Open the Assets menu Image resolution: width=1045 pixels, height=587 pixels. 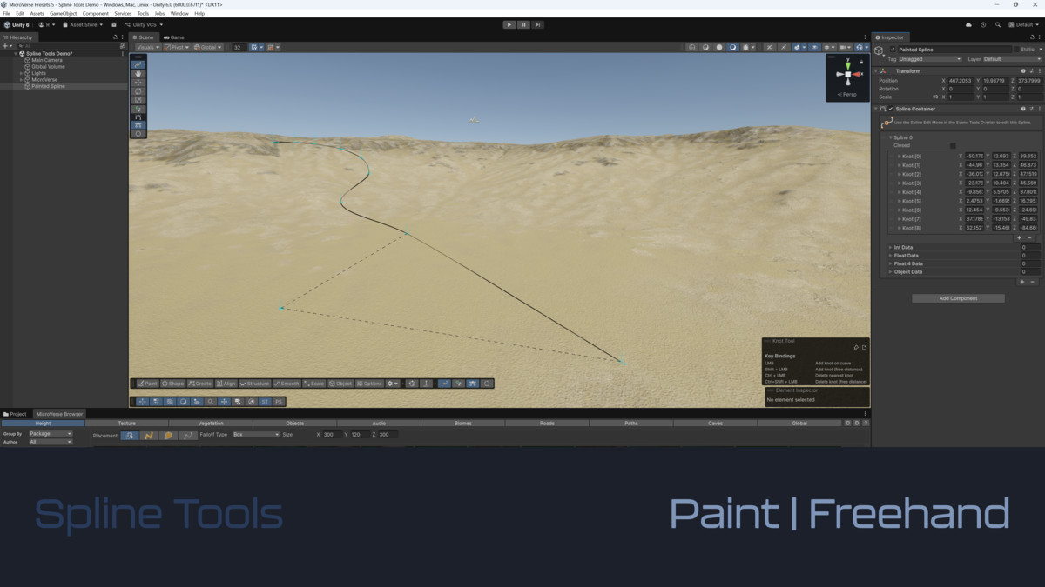click(x=37, y=14)
